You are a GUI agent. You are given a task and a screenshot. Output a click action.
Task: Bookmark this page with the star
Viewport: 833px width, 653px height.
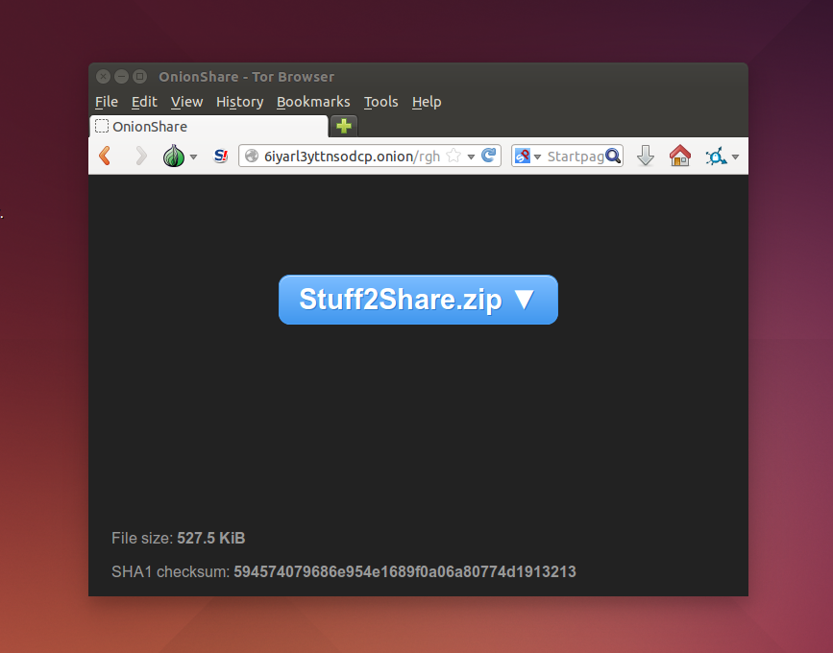[453, 157]
